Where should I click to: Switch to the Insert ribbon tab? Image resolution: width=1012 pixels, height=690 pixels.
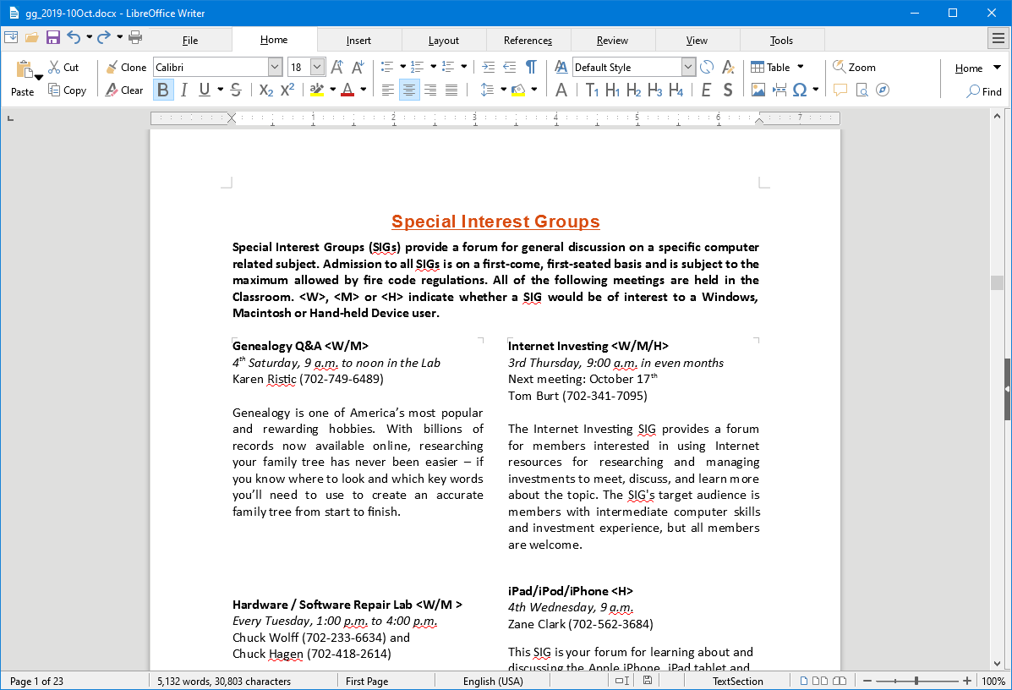tap(358, 39)
